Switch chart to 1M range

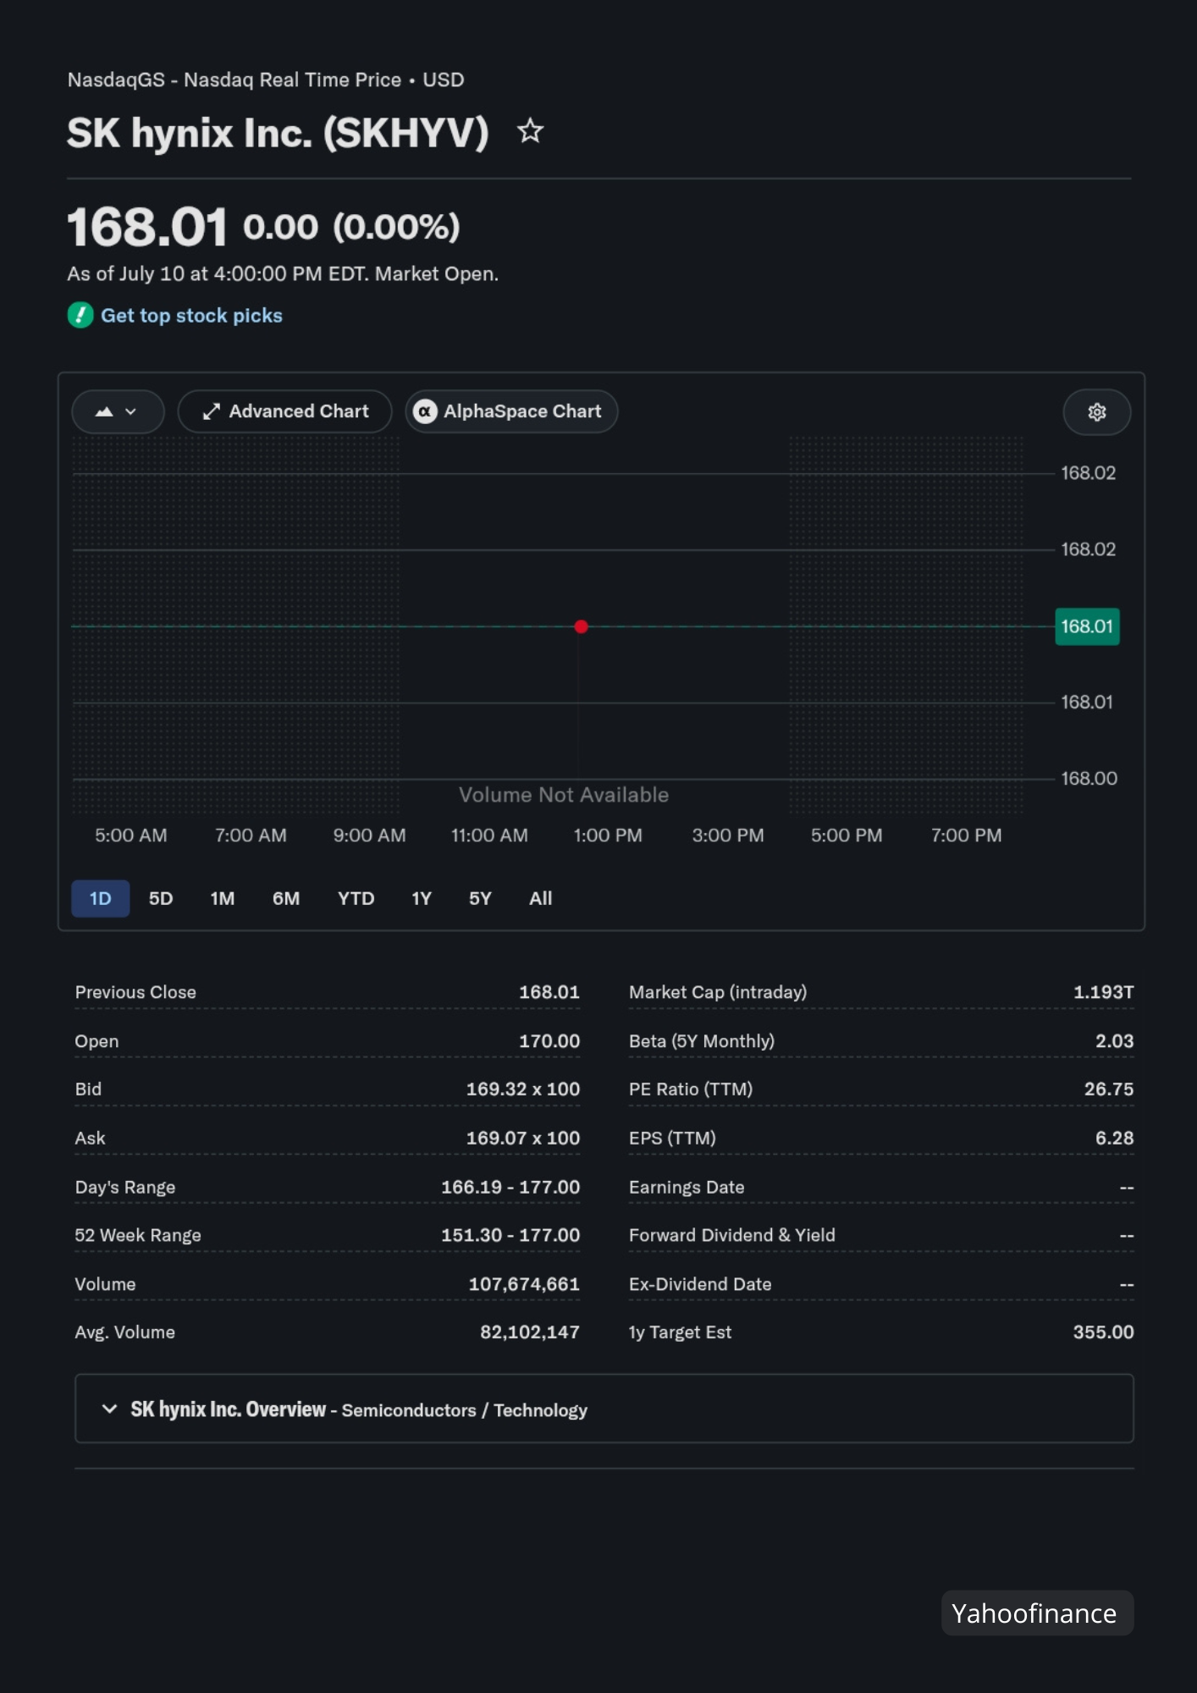pos(223,898)
